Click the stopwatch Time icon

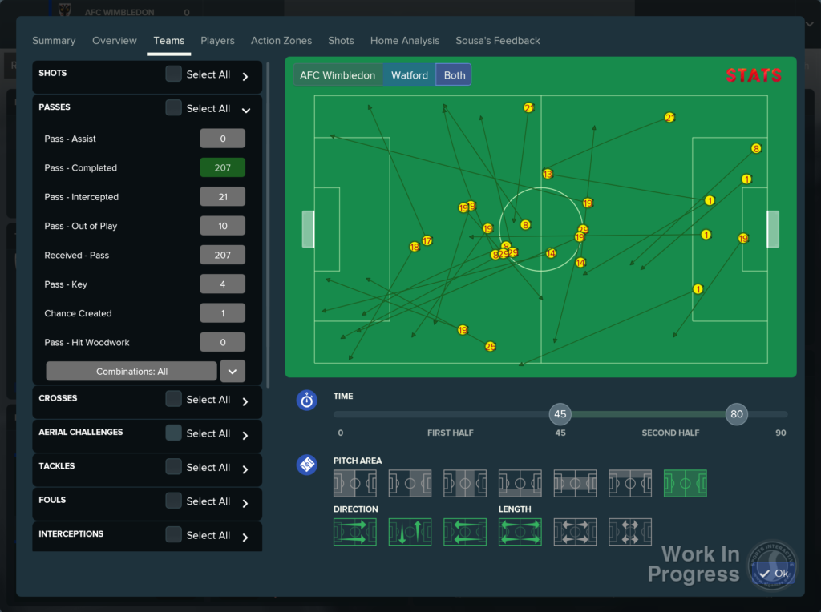tap(307, 401)
